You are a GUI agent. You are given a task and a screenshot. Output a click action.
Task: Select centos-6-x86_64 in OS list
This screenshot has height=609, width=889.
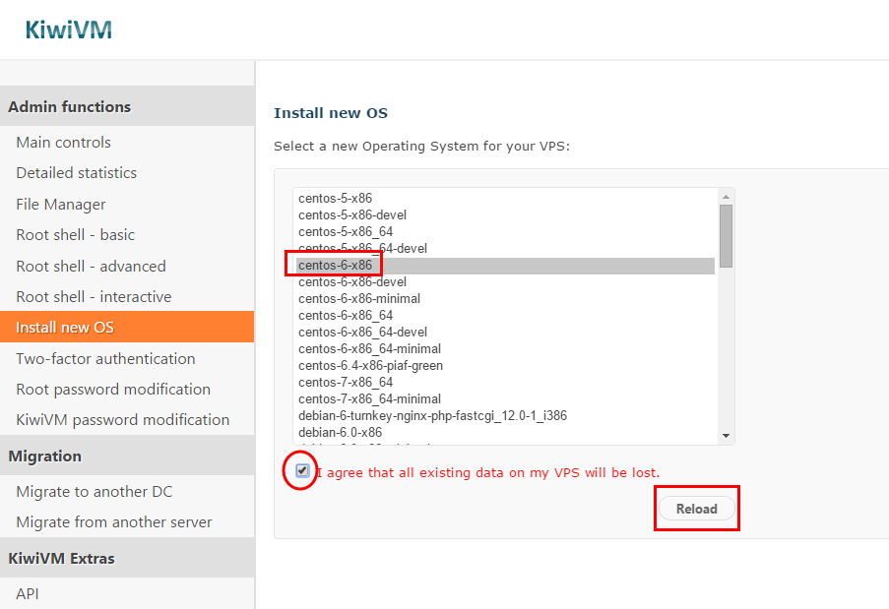point(505,316)
